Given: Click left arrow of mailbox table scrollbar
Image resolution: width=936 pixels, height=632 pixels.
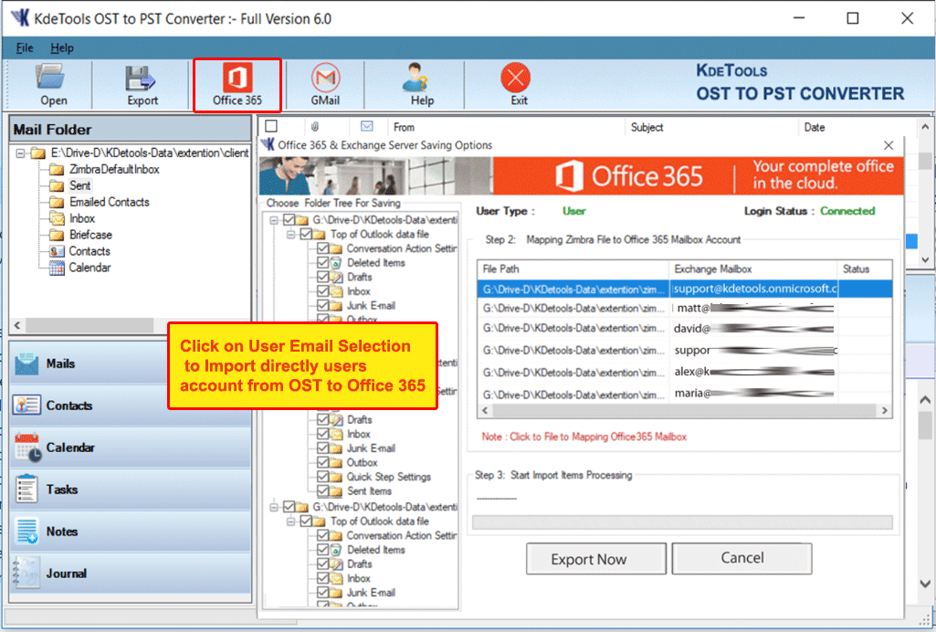Looking at the screenshot, I should (x=485, y=411).
